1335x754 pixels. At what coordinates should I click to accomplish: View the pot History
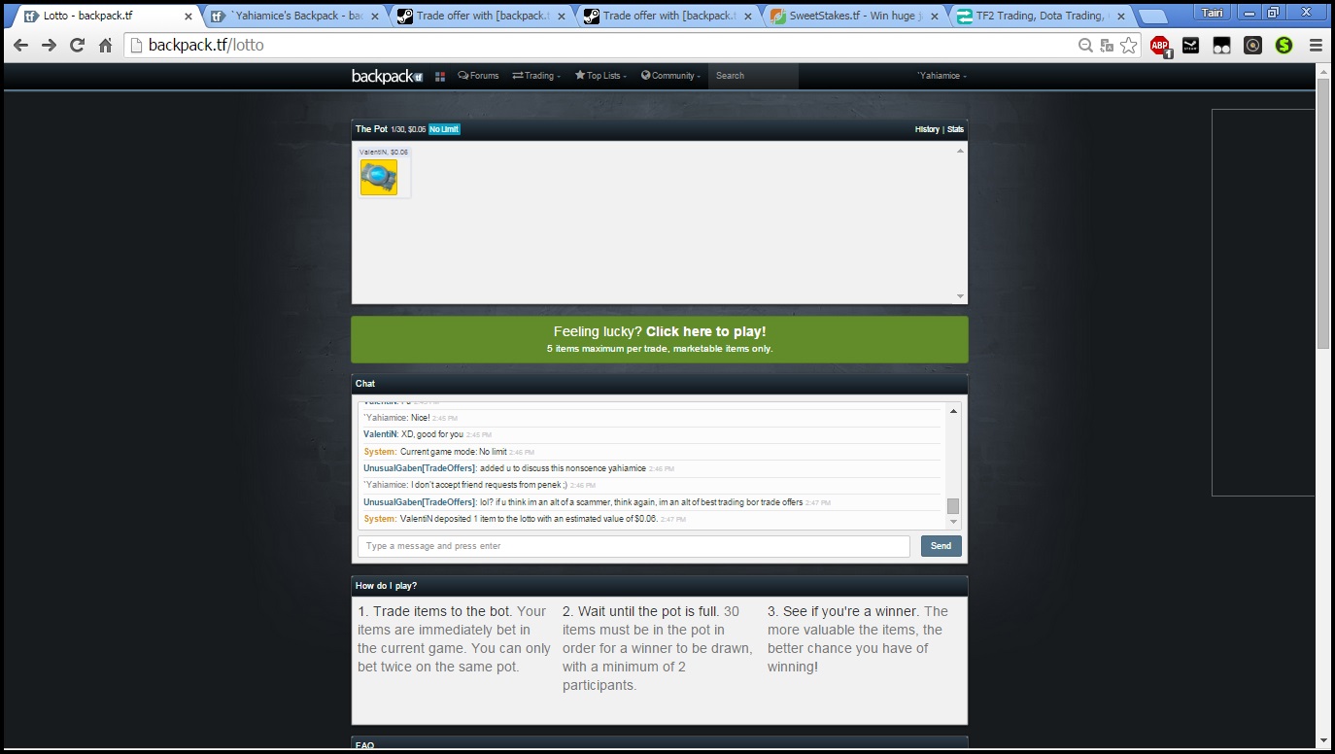[927, 129]
